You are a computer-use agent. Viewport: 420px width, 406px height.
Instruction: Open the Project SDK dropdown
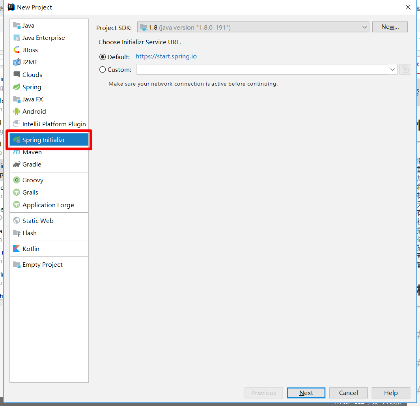point(253,27)
